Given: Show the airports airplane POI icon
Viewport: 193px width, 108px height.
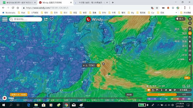Looking at the screenshot, I should pyautogui.click(x=166, y=90).
